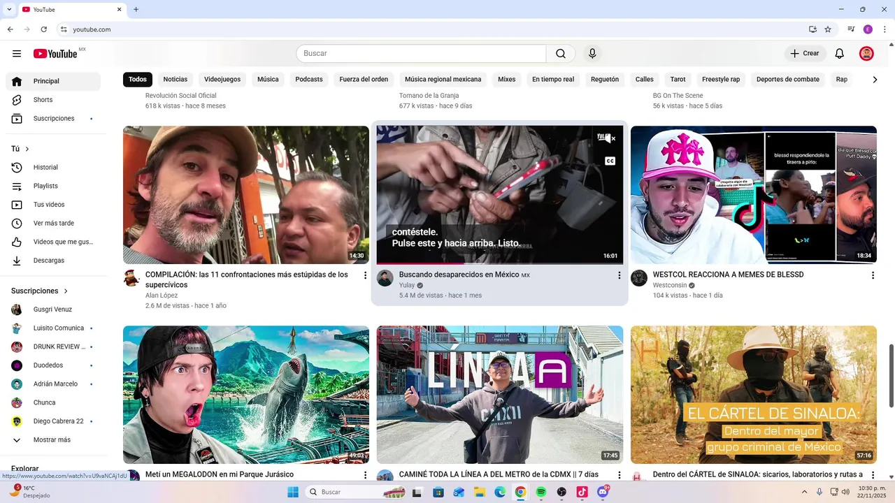
Task: Focus the Buscar search field
Action: pos(421,54)
